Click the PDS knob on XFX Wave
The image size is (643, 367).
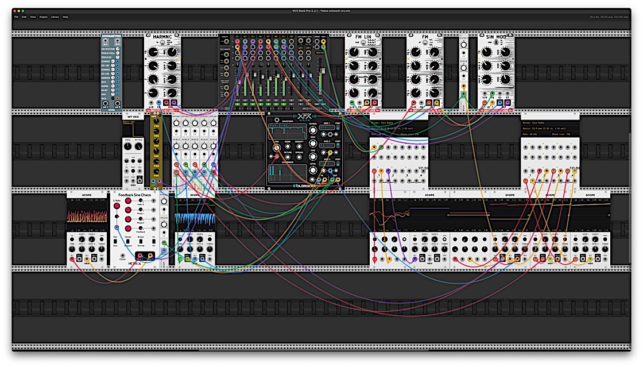click(277, 148)
